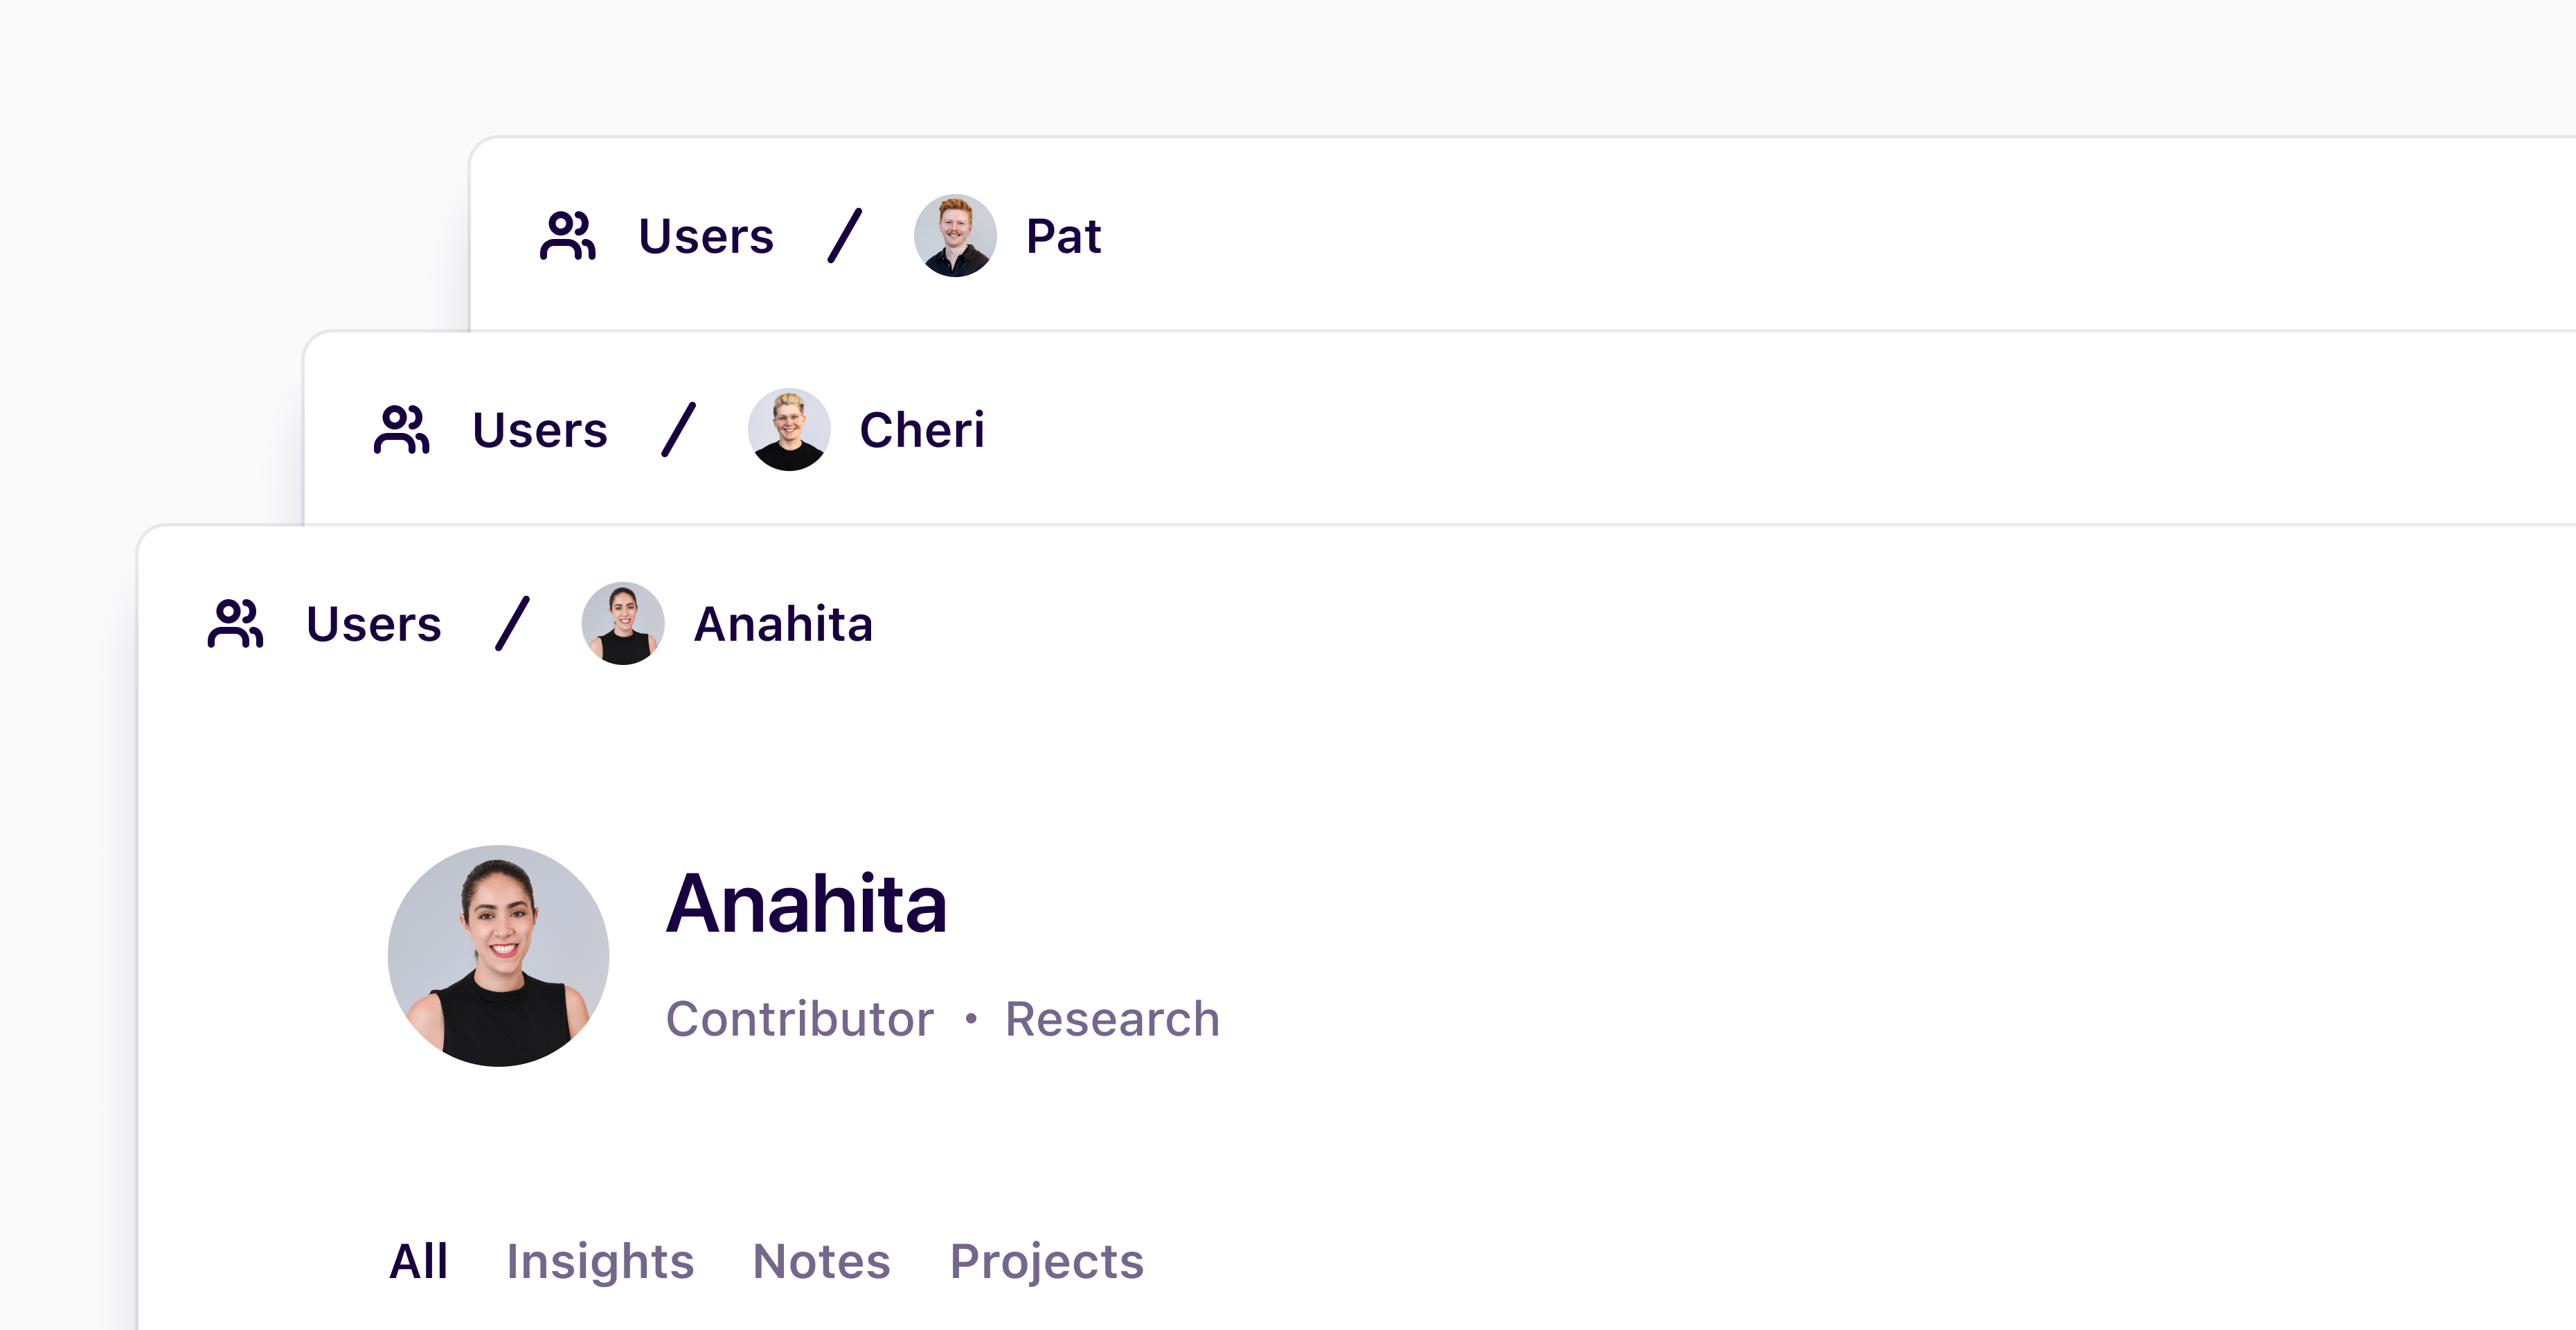Click Cheri's name in the breadcrumb
Viewport: 2576px width, 1330px height.
tap(922, 429)
